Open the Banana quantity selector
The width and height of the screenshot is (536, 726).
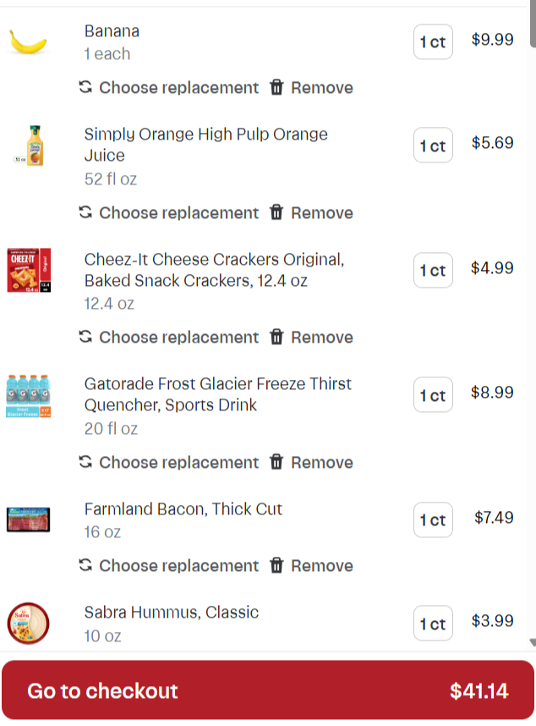[433, 41]
